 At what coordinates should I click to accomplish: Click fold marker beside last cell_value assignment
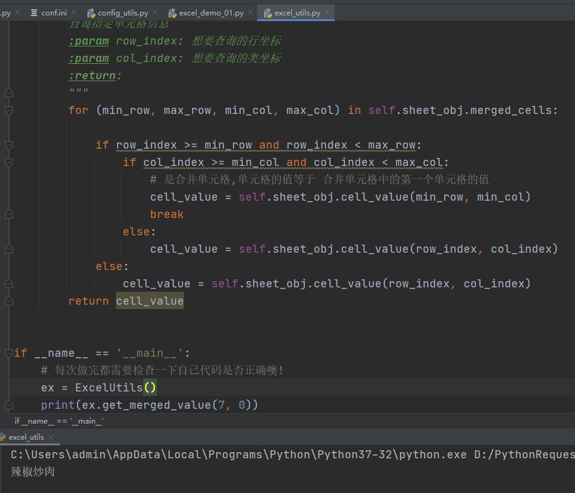(9, 284)
